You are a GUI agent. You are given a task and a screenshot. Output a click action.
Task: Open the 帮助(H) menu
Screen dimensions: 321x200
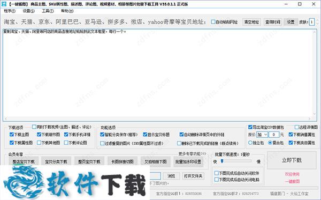point(67,11)
